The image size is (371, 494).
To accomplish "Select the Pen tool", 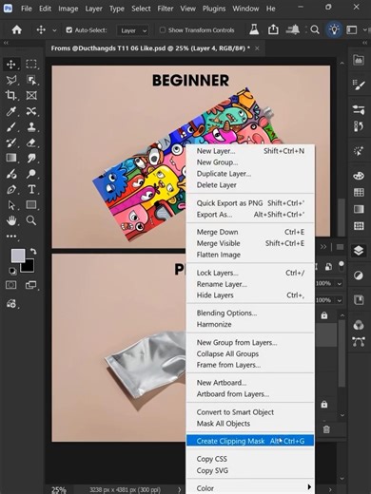I will point(11,189).
